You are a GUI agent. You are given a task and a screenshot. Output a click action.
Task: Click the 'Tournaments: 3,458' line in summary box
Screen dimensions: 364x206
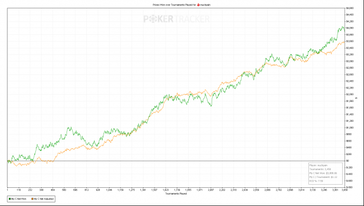point(320,169)
